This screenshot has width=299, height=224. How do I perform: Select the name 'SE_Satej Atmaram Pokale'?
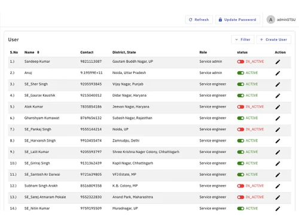[45, 197]
